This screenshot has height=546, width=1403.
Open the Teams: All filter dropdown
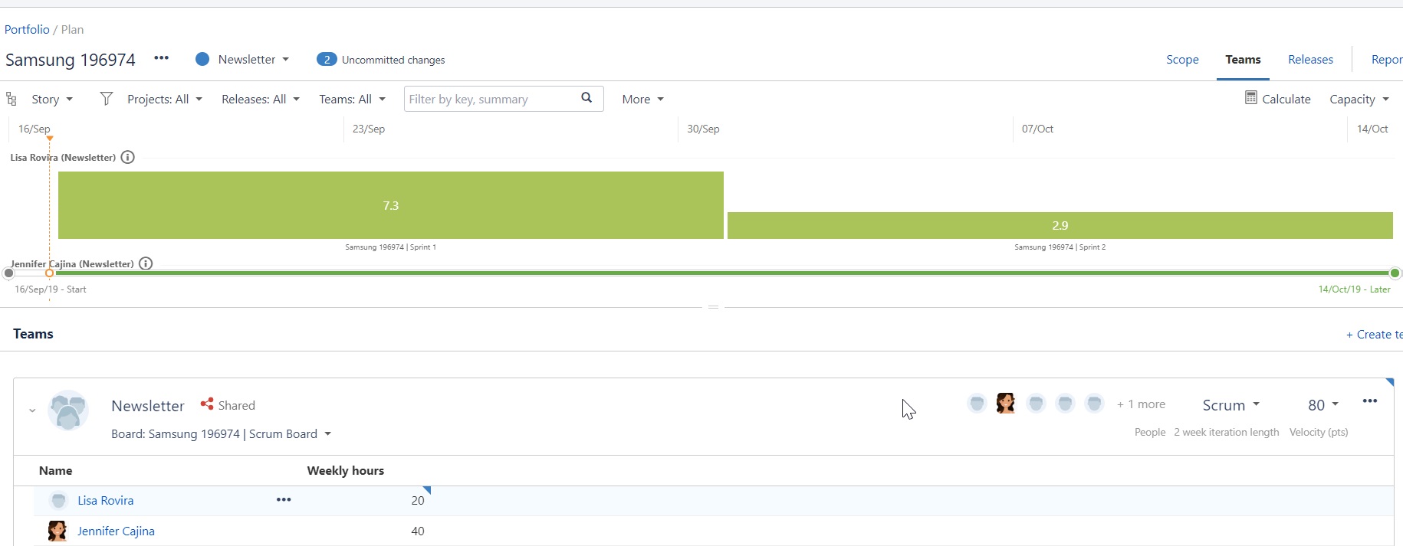tap(353, 100)
